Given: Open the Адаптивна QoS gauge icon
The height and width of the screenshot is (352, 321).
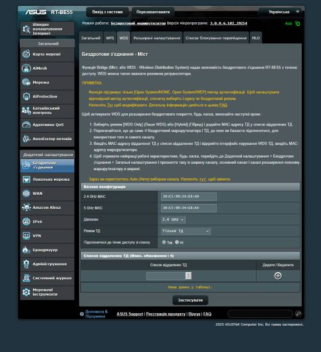Looking at the screenshot, I should [26, 124].
